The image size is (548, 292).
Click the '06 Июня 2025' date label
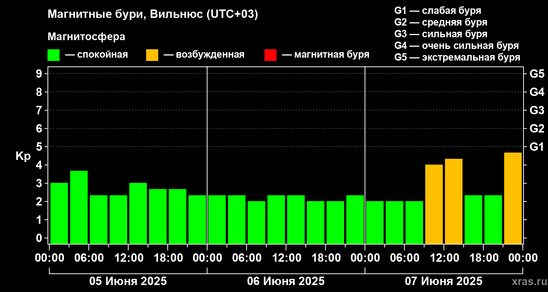tap(286, 281)
